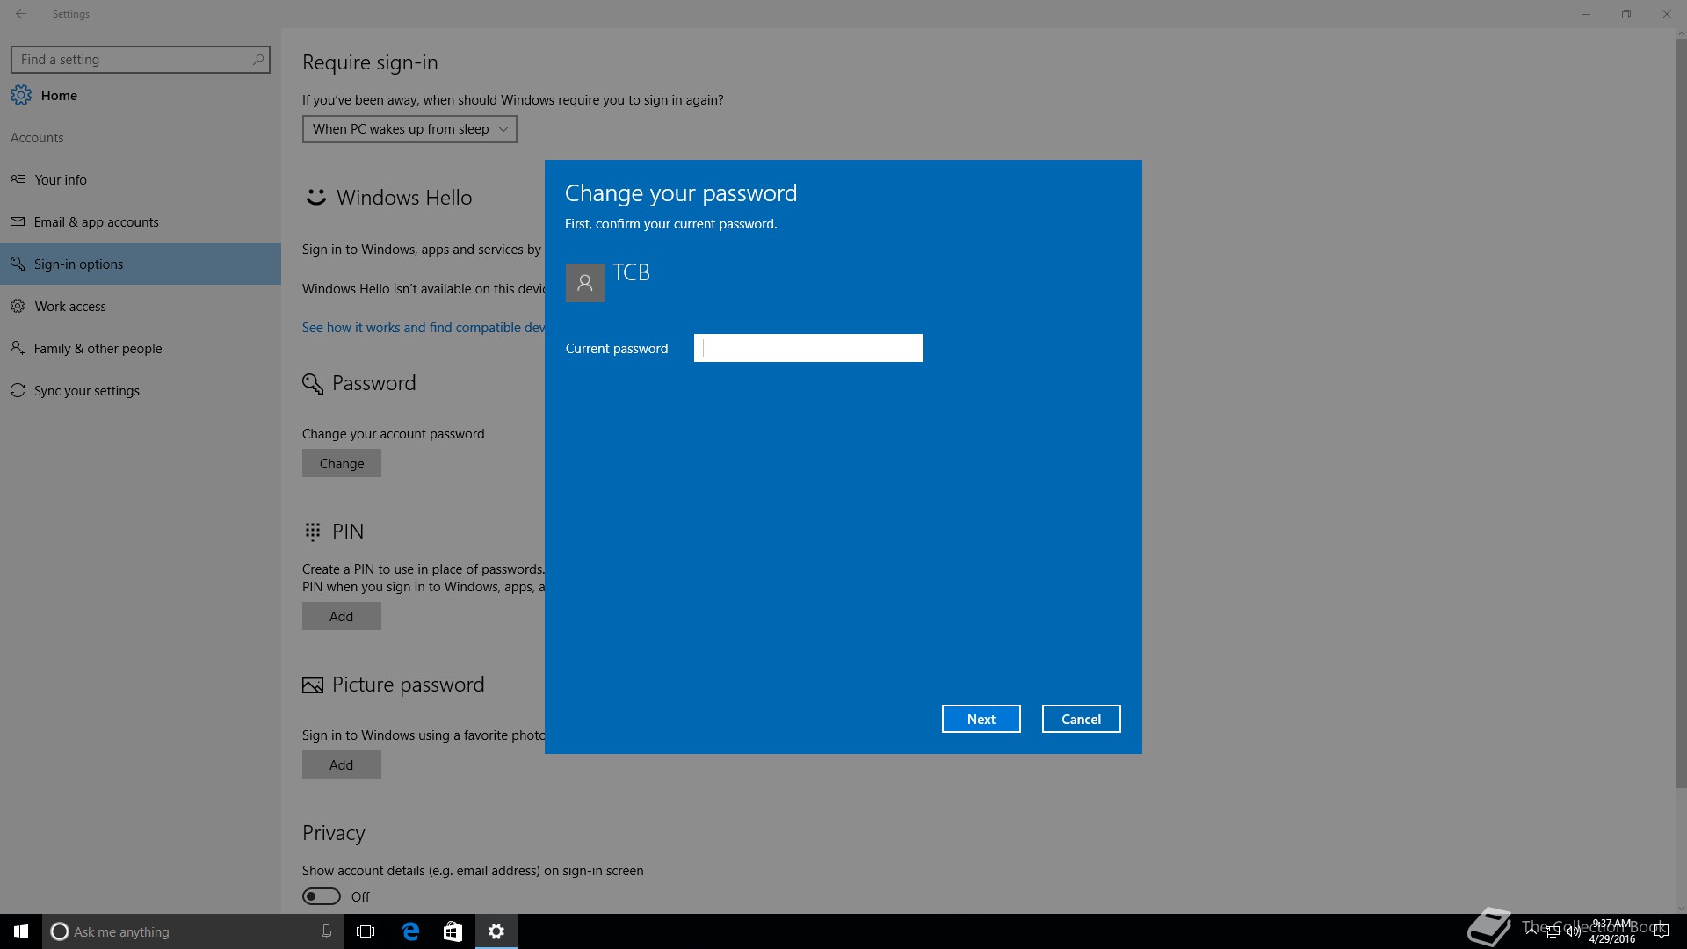Open Your info settings page
The width and height of the screenshot is (1687, 949).
(141, 179)
